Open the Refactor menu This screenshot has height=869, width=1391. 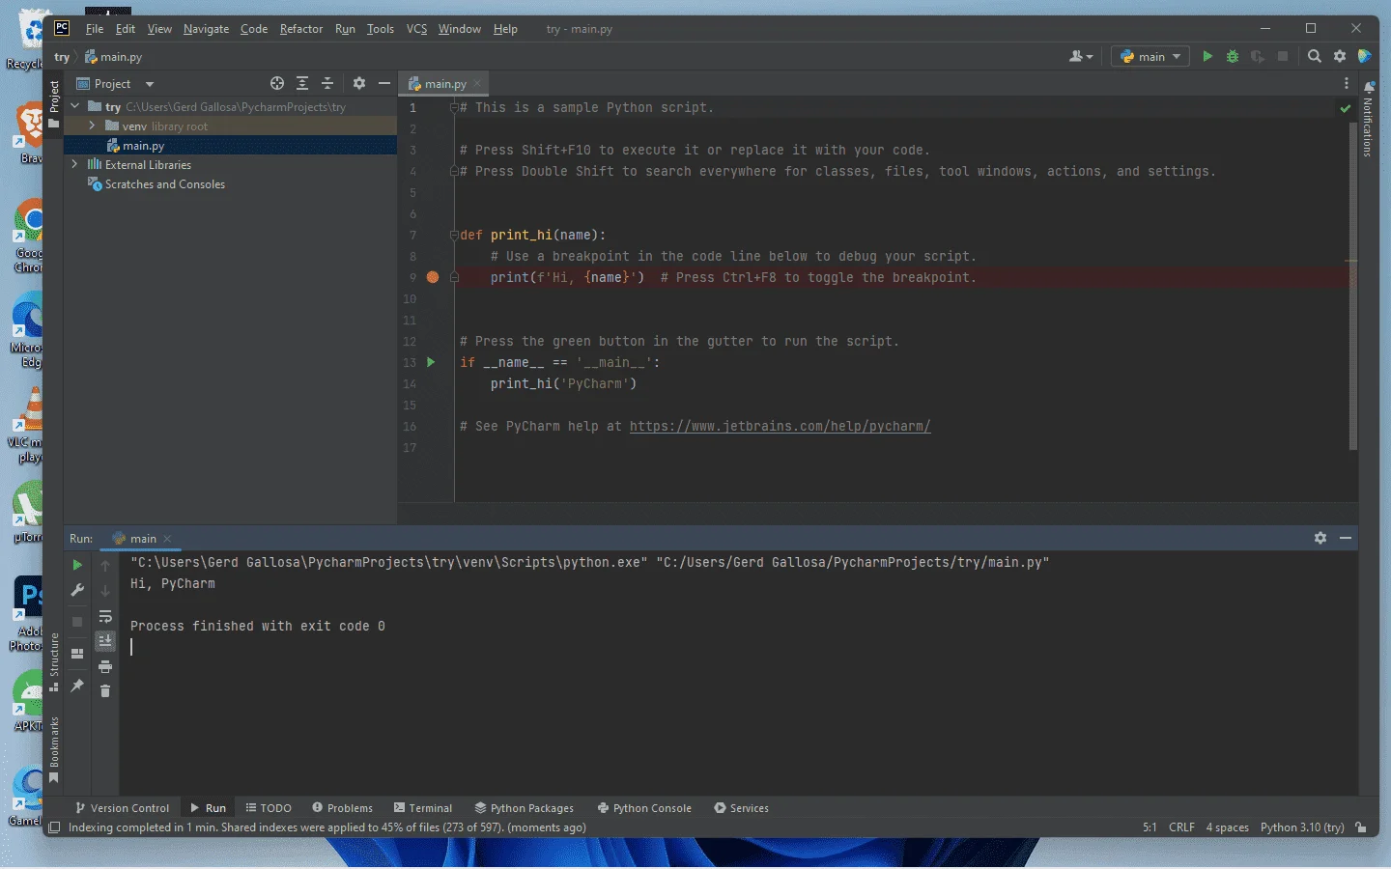coord(301,29)
